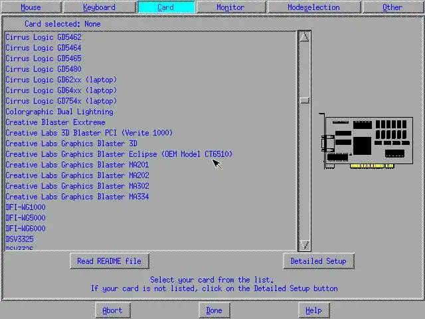Open the Modeselection tab

pos(314,7)
